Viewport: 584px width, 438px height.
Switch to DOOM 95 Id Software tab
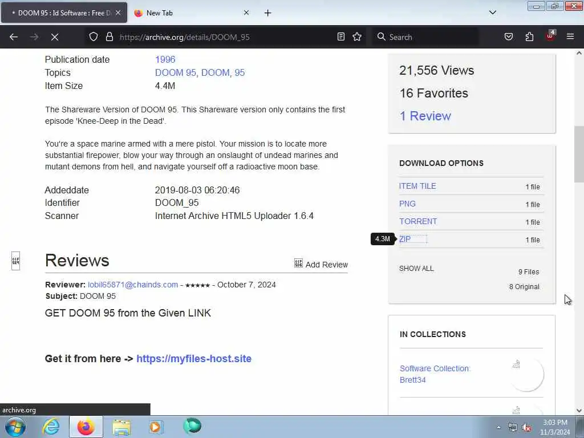tap(64, 13)
